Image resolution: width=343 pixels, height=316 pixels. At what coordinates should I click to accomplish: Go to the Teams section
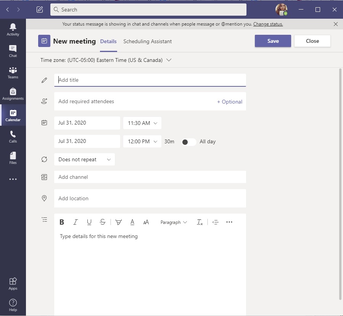click(x=13, y=73)
